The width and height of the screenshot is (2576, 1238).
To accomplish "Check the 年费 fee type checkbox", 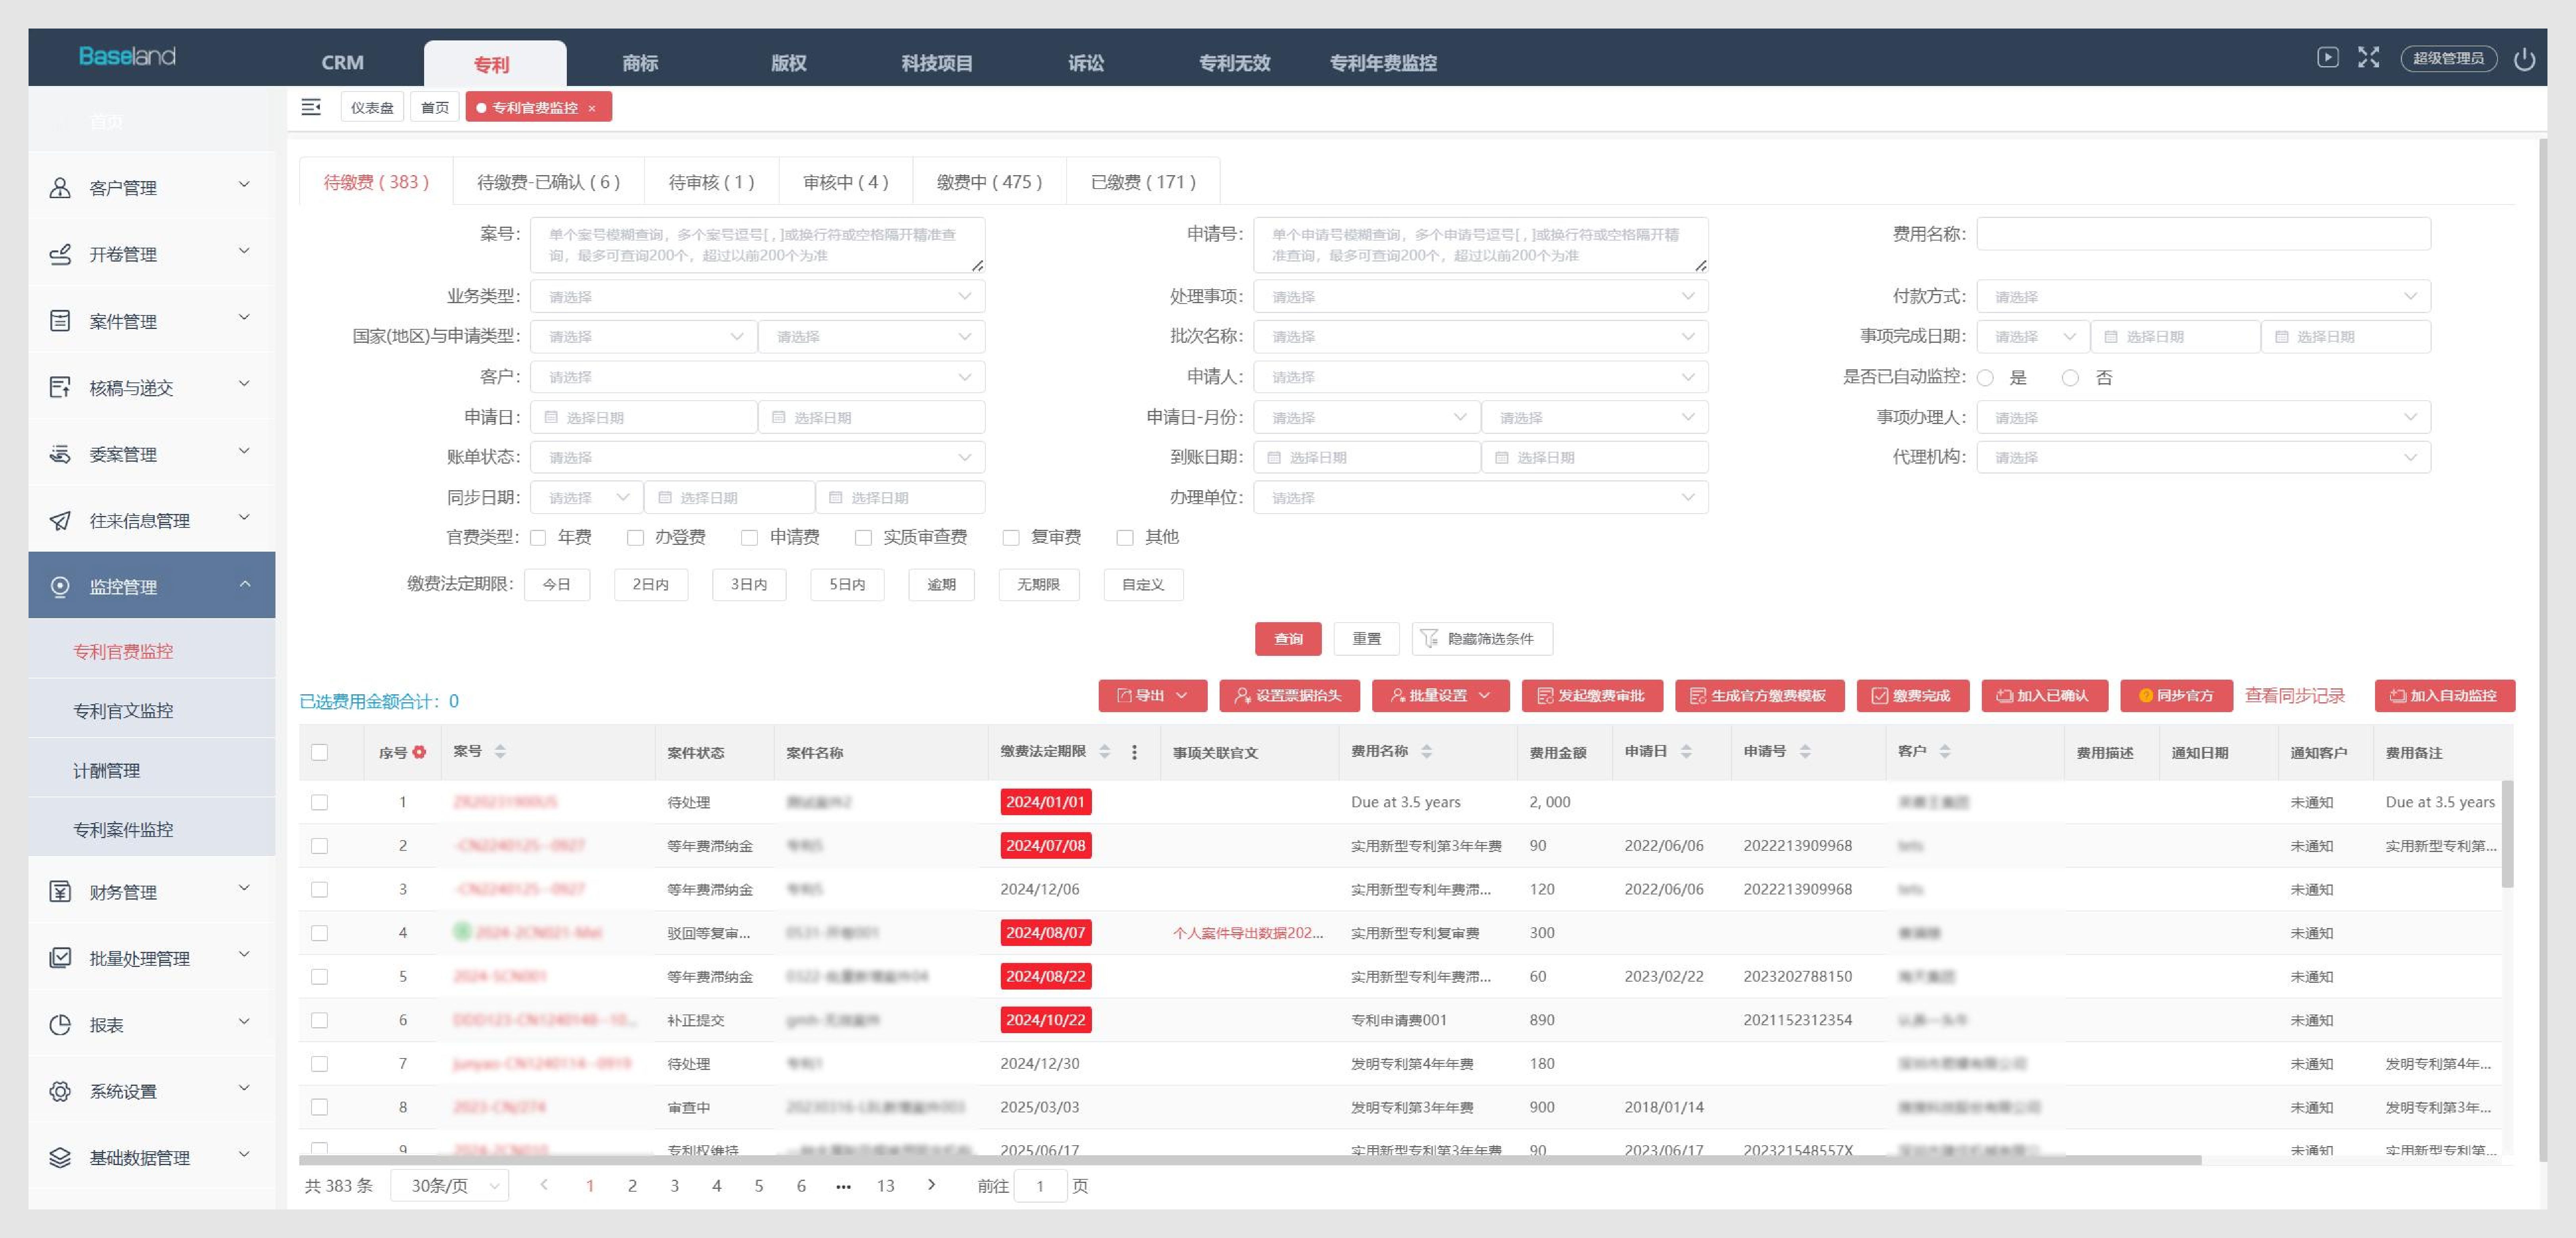I will point(538,538).
